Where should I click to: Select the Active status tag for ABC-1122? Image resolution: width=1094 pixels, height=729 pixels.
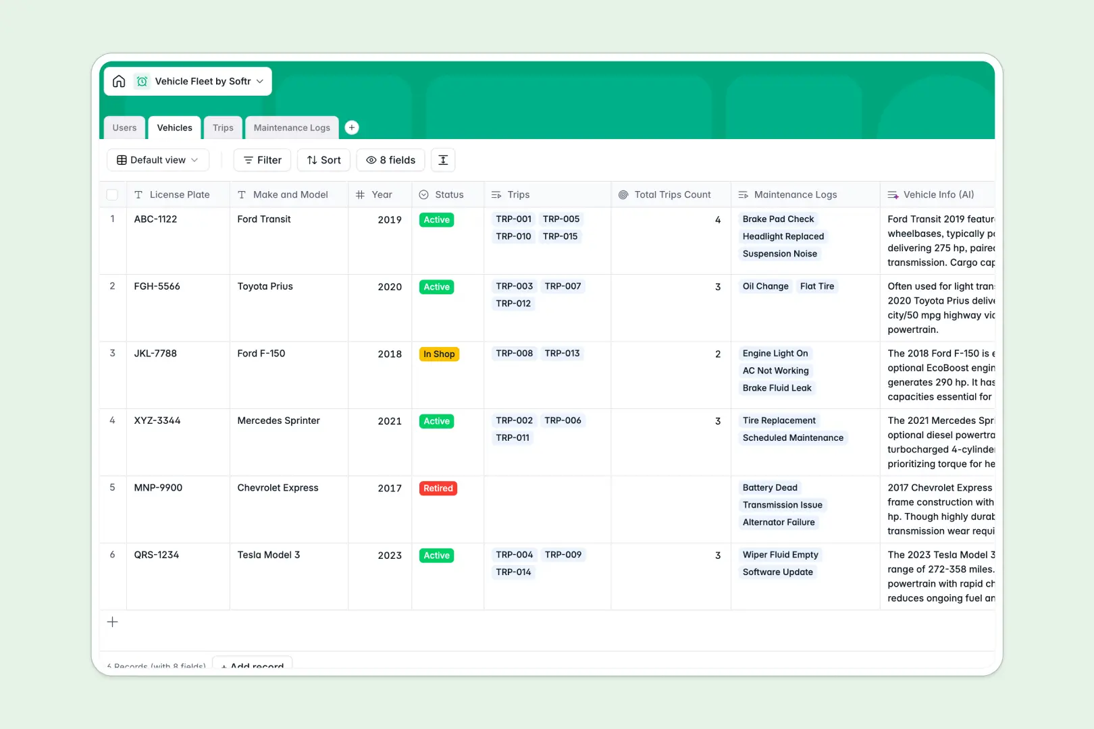[436, 220]
